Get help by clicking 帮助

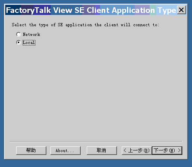coord(31,150)
